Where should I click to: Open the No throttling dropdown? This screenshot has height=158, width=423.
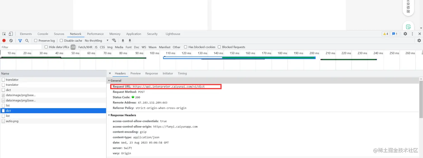pyautogui.click(x=97, y=40)
